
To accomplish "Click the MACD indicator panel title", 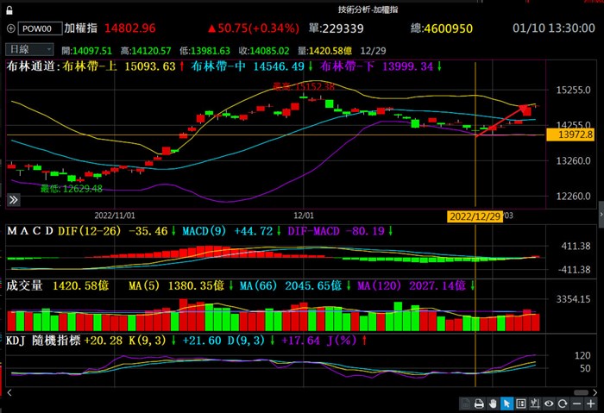I will [30, 231].
